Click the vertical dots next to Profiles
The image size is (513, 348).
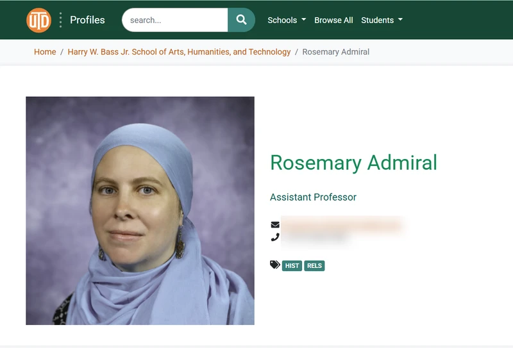(x=60, y=20)
